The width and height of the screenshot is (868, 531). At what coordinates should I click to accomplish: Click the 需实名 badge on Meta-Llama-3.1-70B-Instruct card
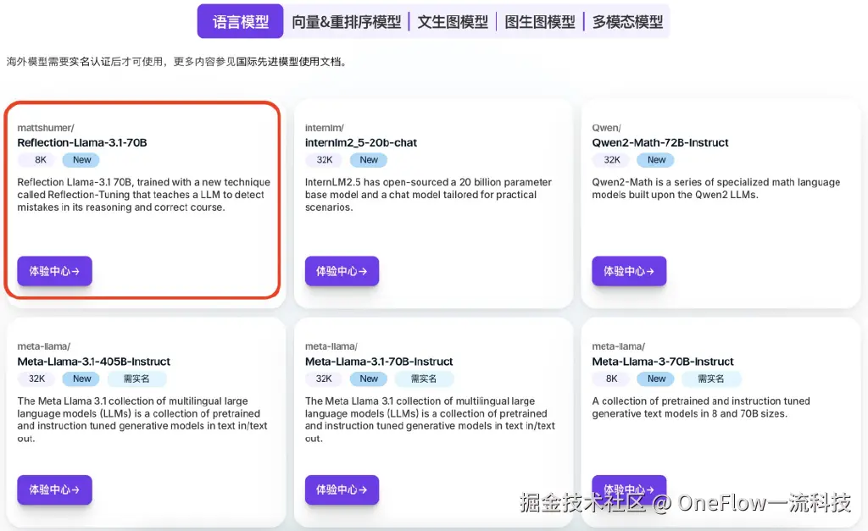[x=424, y=379]
